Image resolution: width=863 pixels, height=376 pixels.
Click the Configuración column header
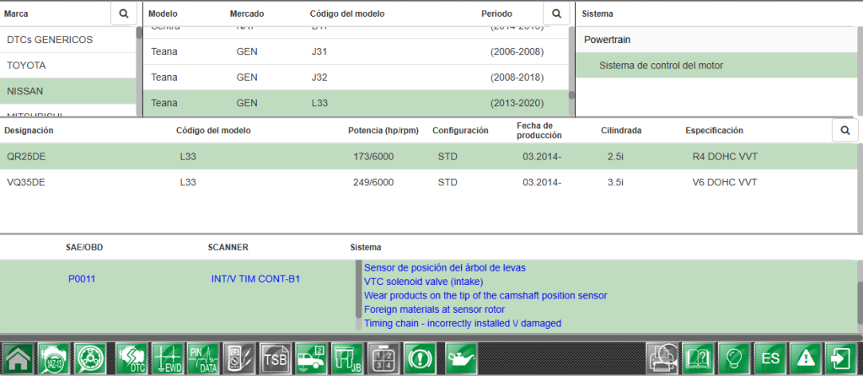[460, 131]
